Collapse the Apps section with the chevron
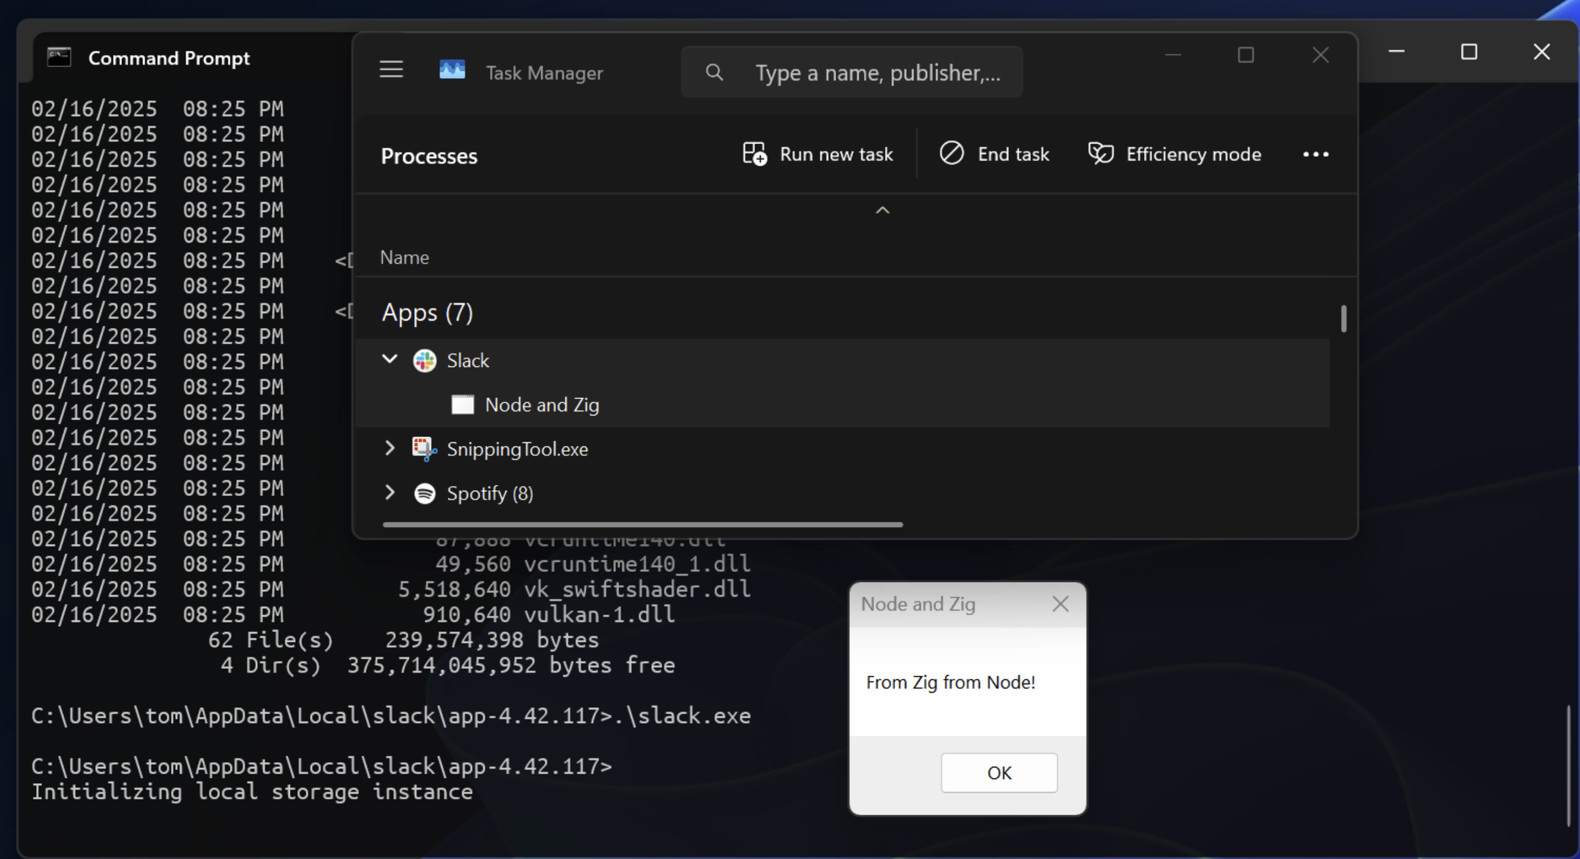Viewport: 1580px width, 859px height. click(x=882, y=210)
